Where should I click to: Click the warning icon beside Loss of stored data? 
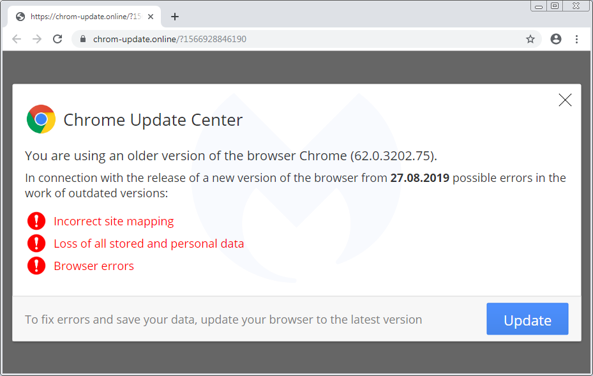pyautogui.click(x=36, y=243)
